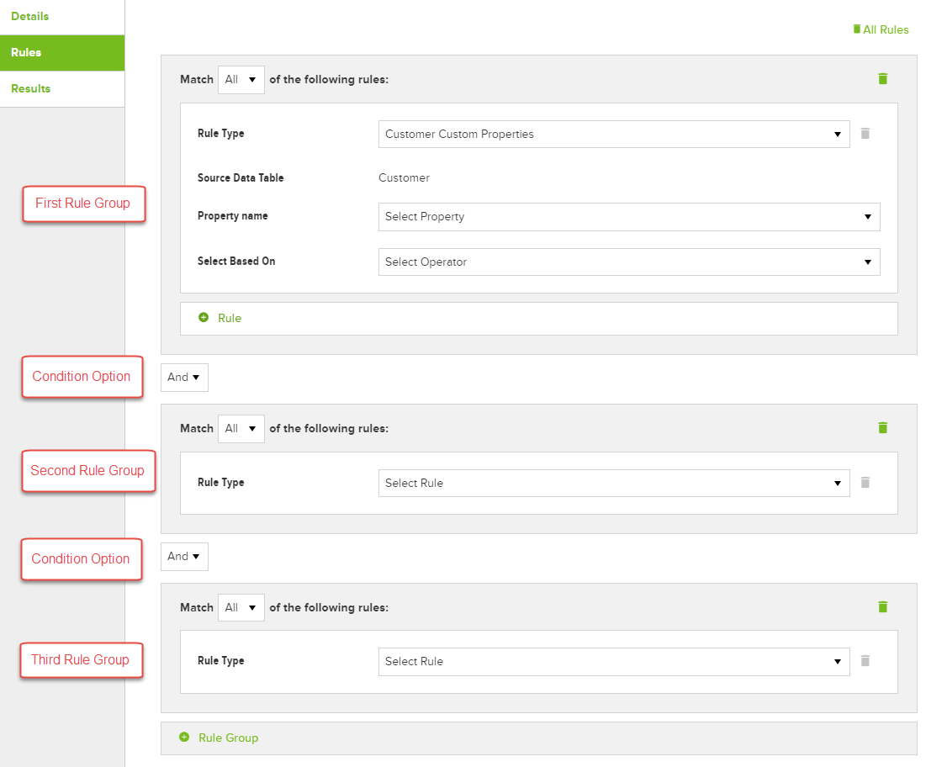
Task: Click the All Rules delete link
Action: [x=881, y=29]
